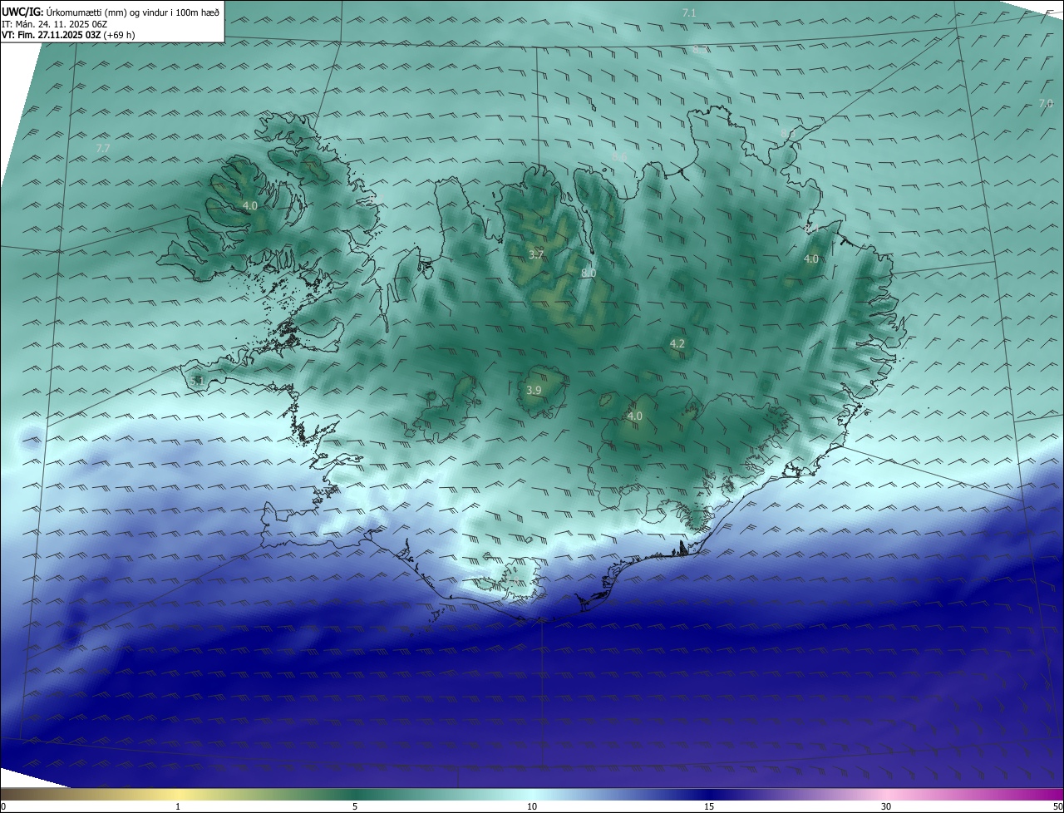Click the 5 tick on the color scale

pyautogui.click(x=355, y=806)
